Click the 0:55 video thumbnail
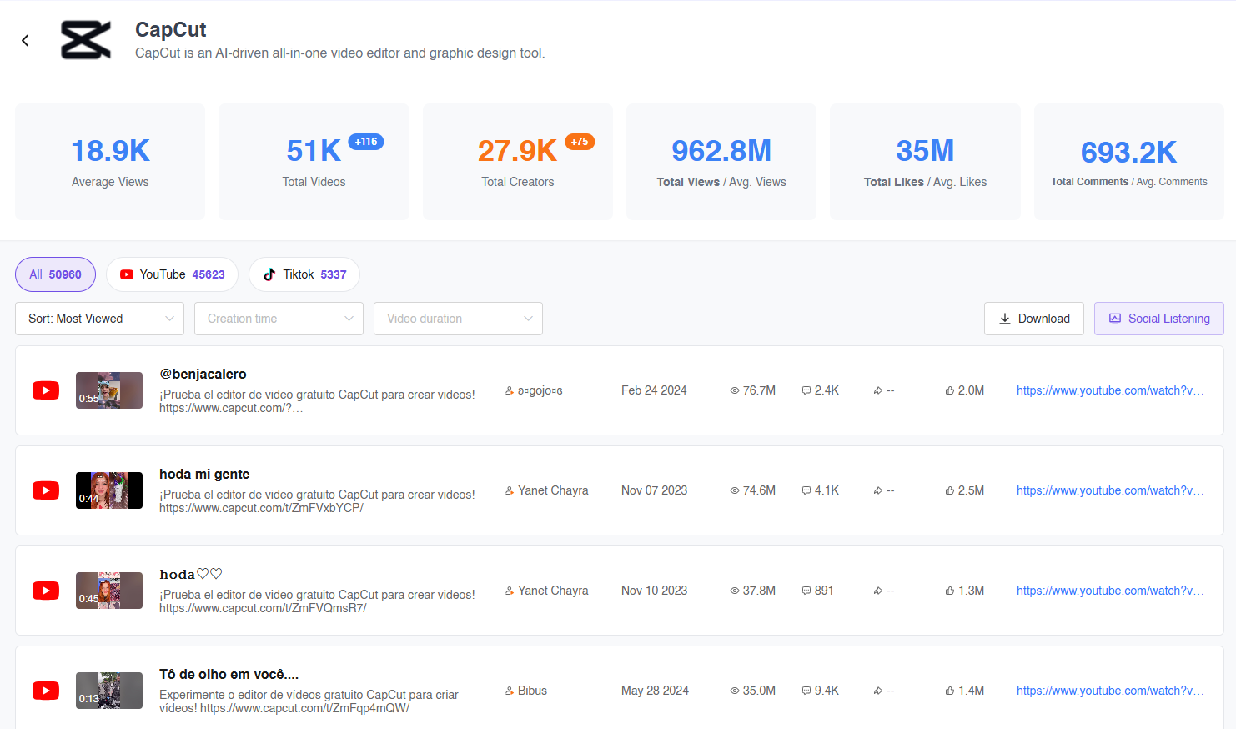This screenshot has height=729, width=1236. (x=109, y=390)
